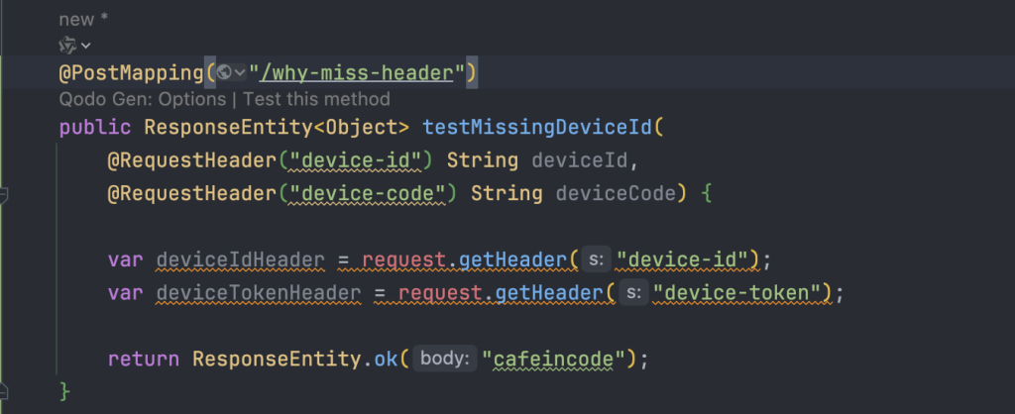Open Qodo Gen Options
The image size is (1015, 414).
pos(143,99)
